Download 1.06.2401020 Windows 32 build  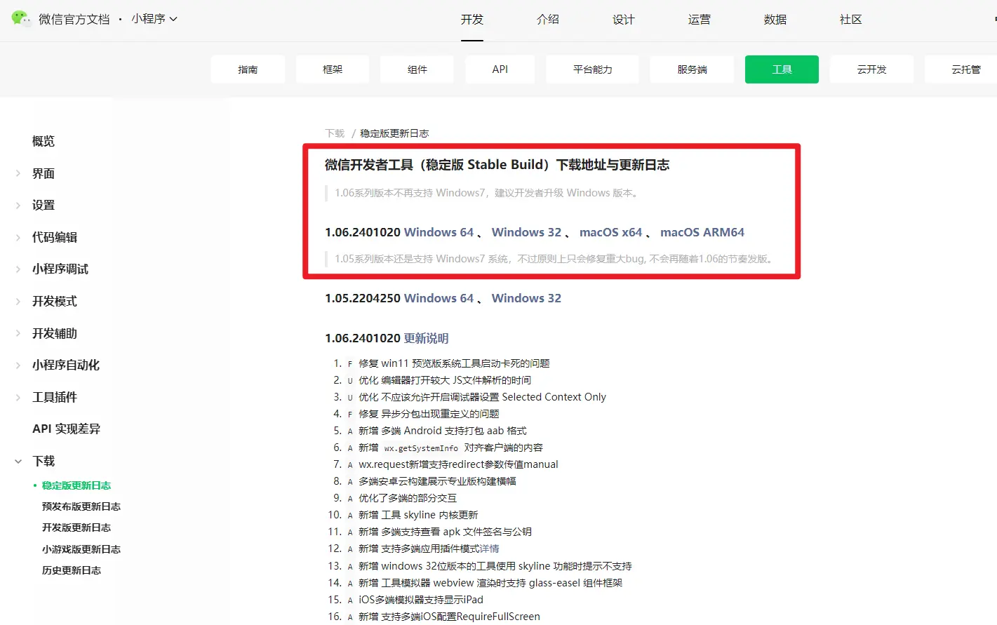[526, 232]
